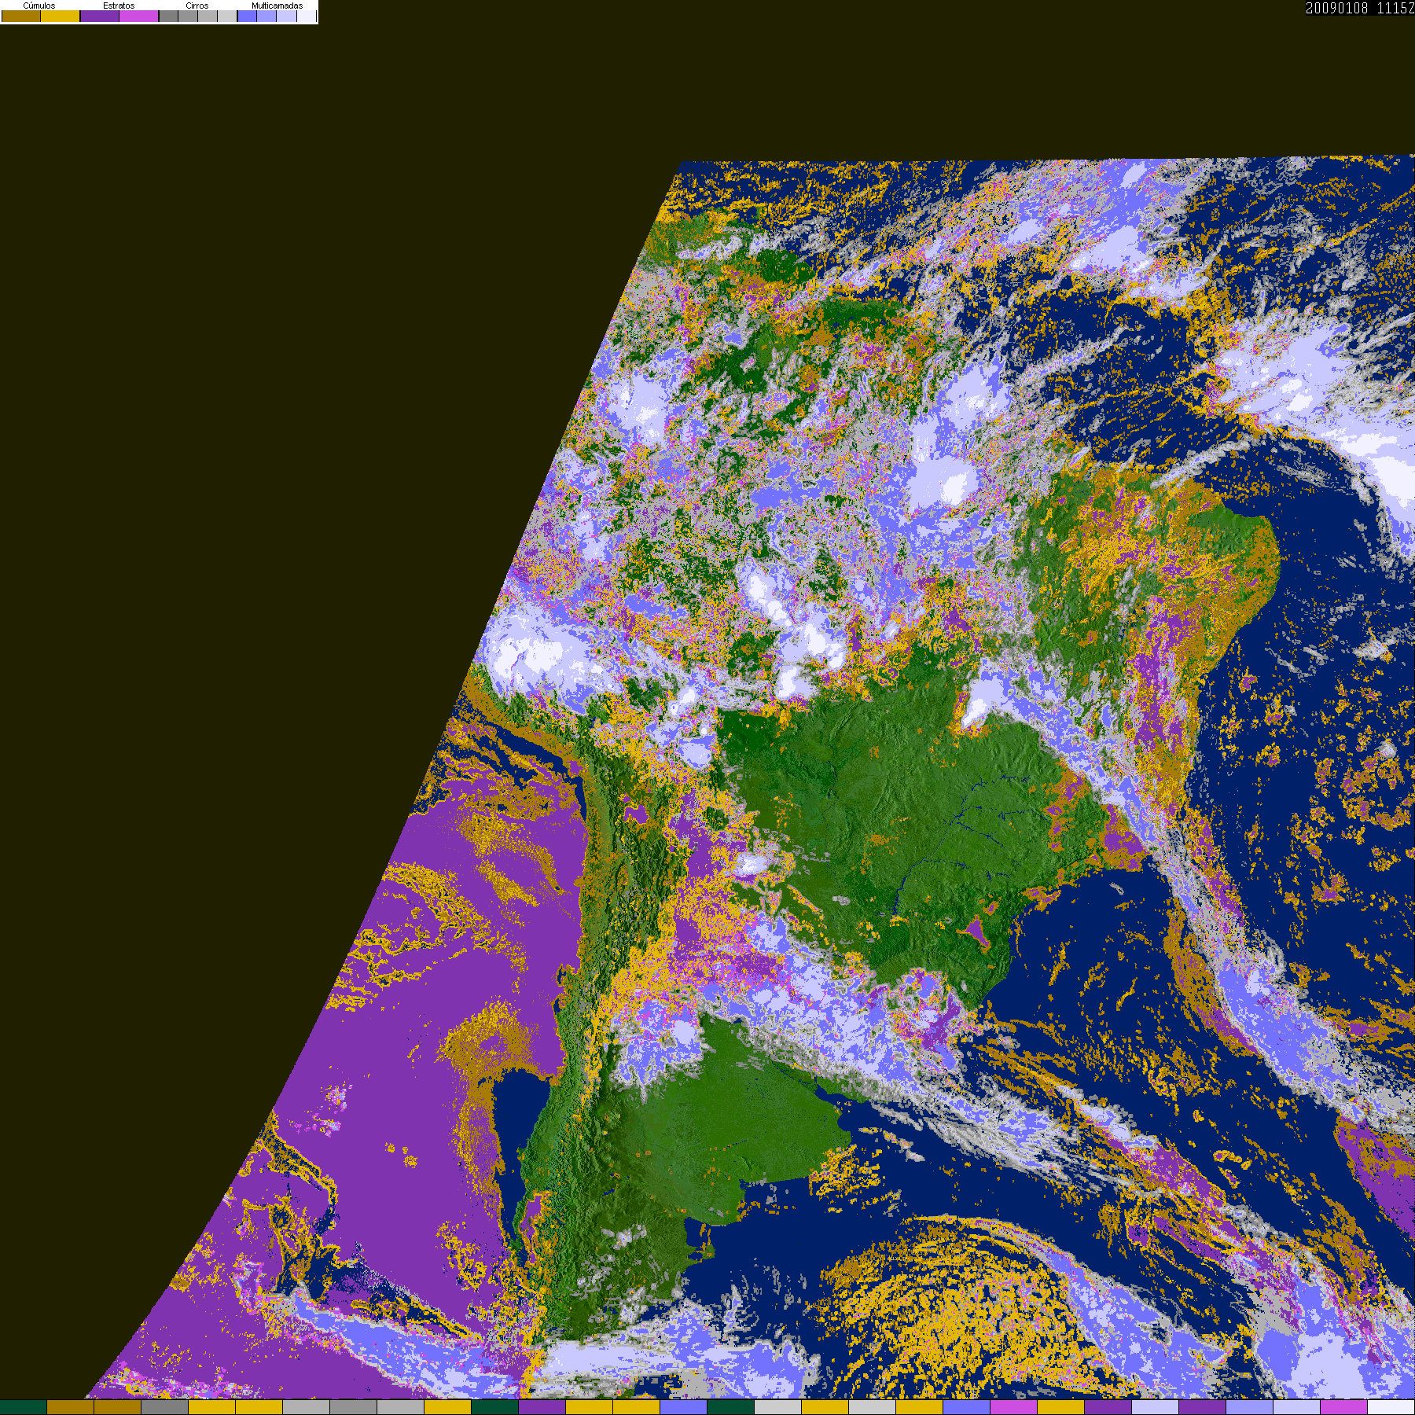Pick the darkest gray Cirros swatch
Image resolution: width=1415 pixels, height=1415 pixels.
168,17
